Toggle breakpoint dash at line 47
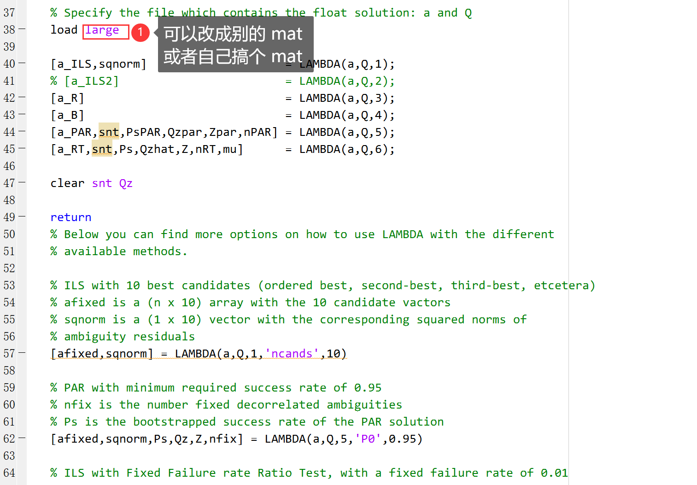This screenshot has width=697, height=485. click(x=22, y=183)
